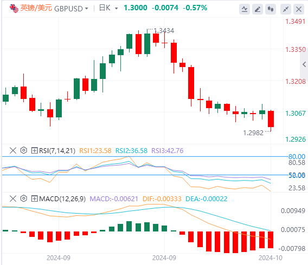The width and height of the screenshot is (308, 265).
Task: Click the RSI 80.00 level label
Action: point(297,156)
